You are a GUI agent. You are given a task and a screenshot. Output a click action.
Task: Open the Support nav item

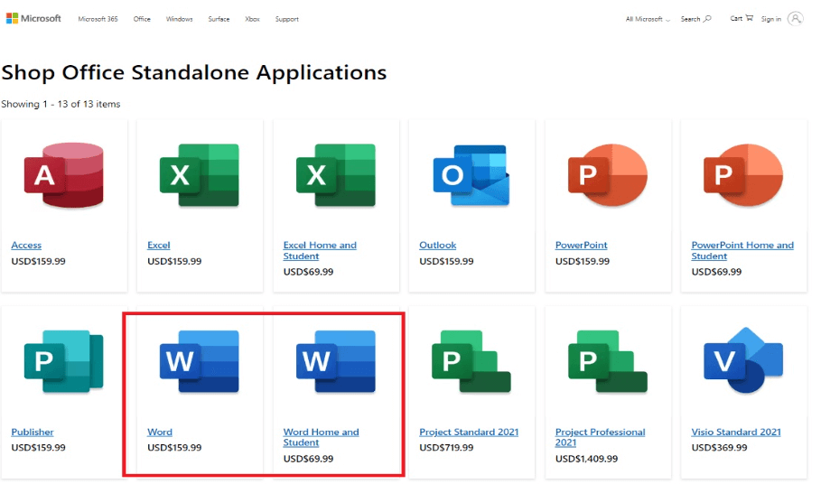tap(287, 19)
